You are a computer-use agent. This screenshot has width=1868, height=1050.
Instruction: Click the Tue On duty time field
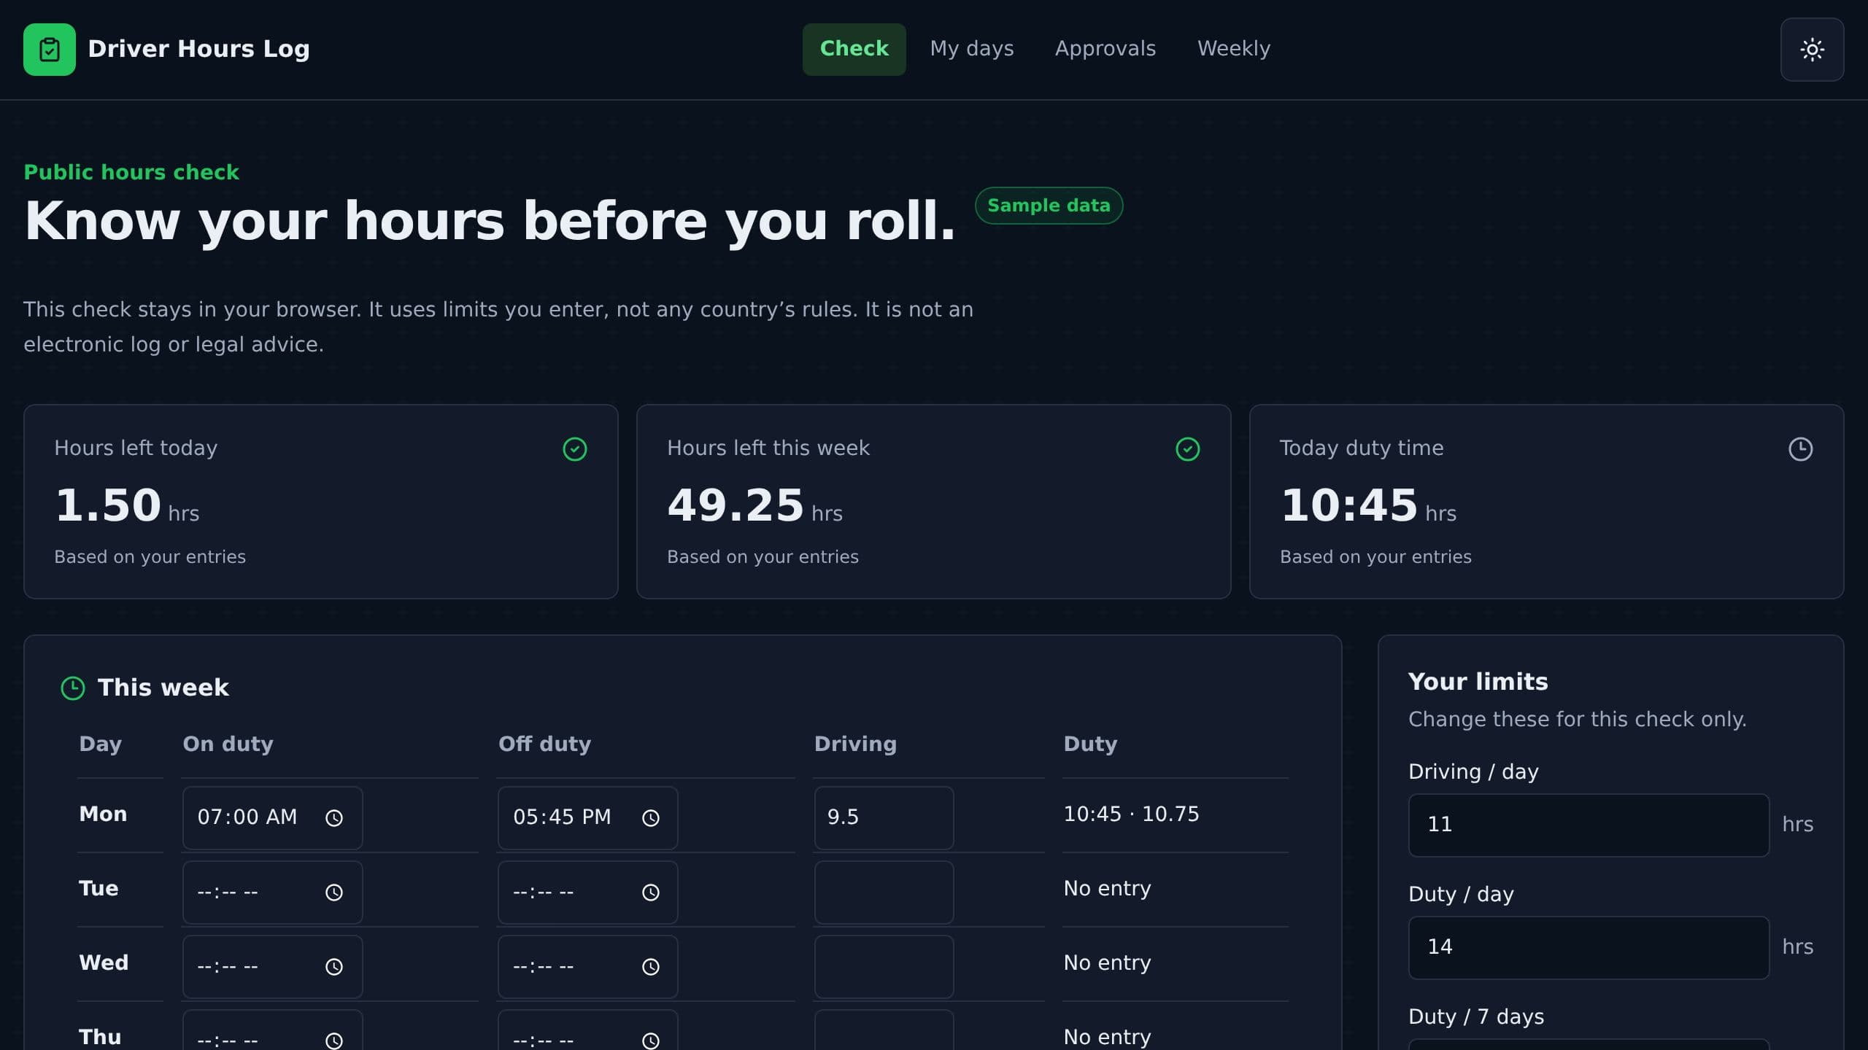click(x=272, y=892)
